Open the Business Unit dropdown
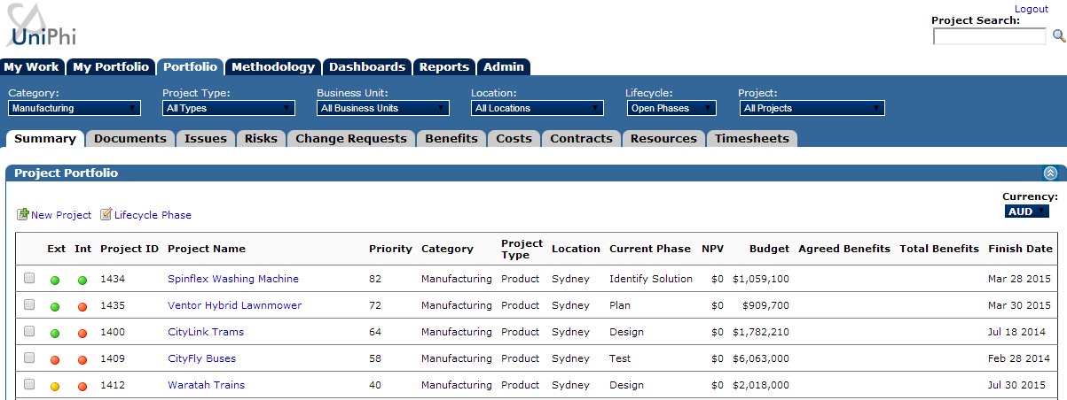This screenshot has height=400, width=1067. tap(383, 108)
